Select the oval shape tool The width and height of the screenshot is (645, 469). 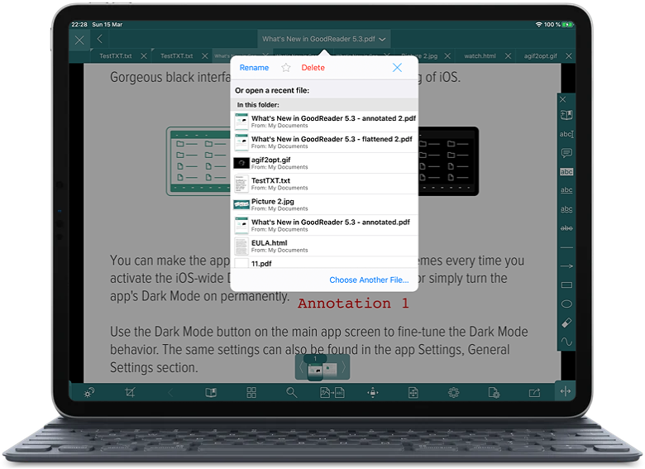[x=566, y=304]
